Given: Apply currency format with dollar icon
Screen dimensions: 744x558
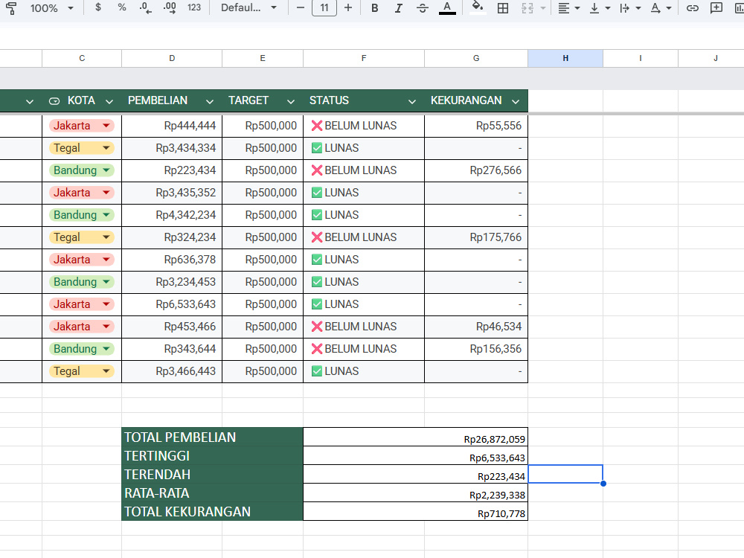Looking at the screenshot, I should point(97,7).
